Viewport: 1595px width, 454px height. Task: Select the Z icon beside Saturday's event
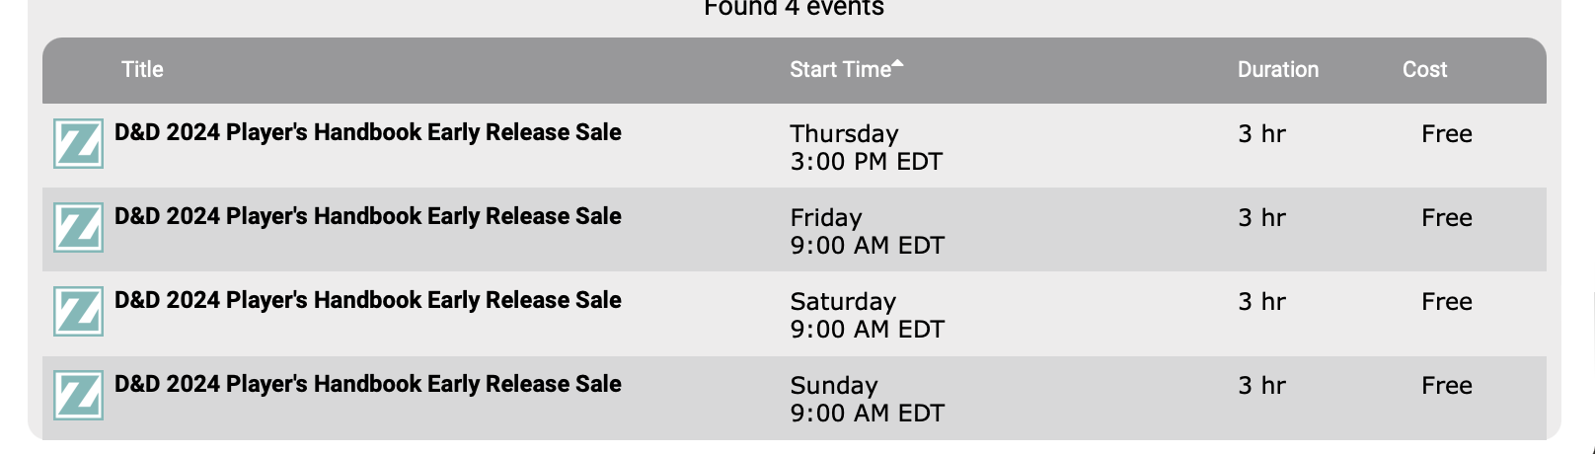[x=78, y=312]
